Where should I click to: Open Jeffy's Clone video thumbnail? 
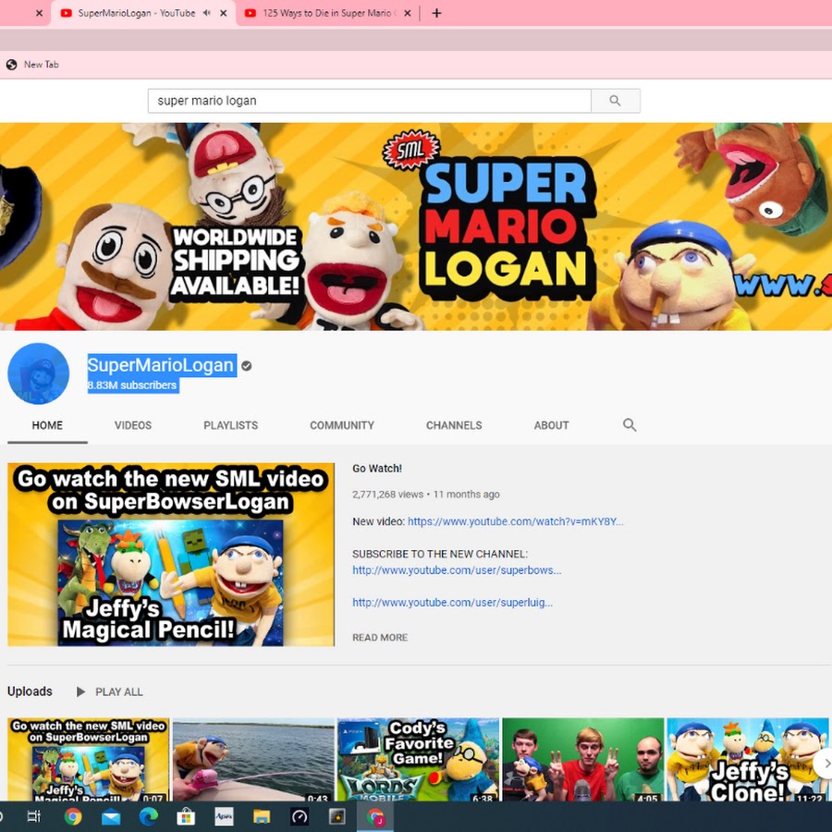(x=748, y=759)
